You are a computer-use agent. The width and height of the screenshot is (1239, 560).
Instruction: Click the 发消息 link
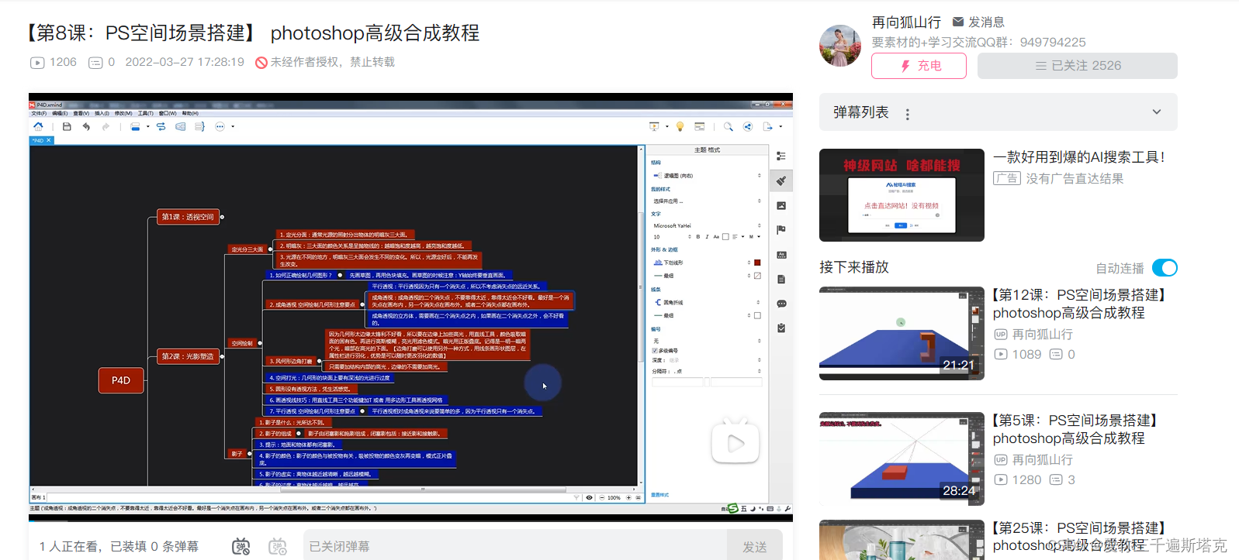(x=986, y=22)
